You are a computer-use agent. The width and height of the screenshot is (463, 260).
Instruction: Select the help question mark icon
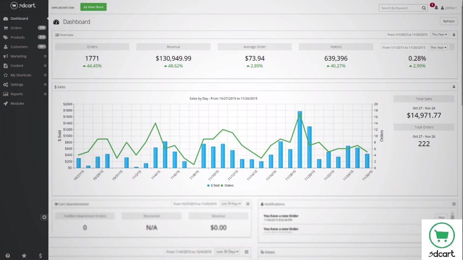click(7, 256)
